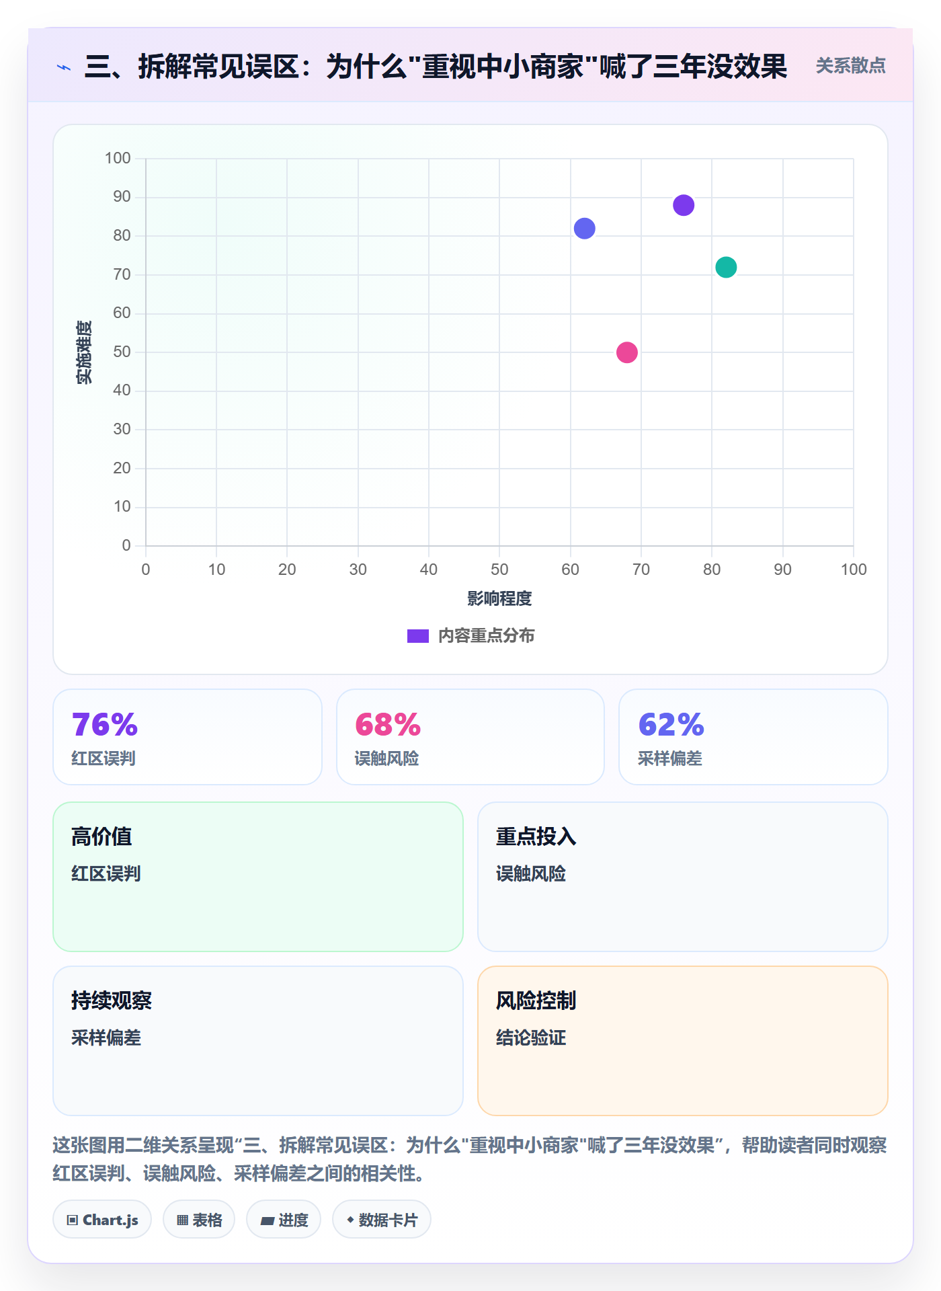Open the 持续观察 quadrant card
The height and width of the screenshot is (1291, 941).
[258, 1041]
